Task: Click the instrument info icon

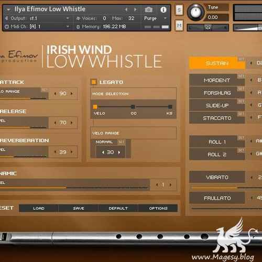Action: pyautogui.click(x=163, y=9)
